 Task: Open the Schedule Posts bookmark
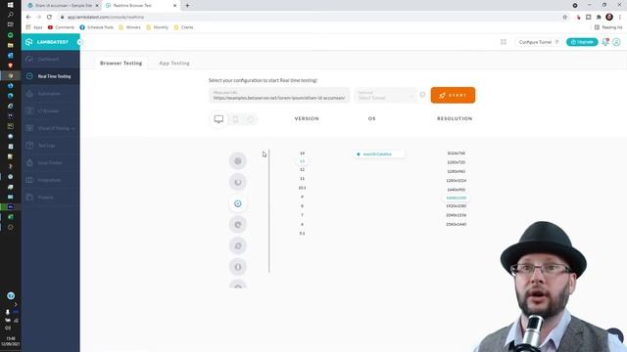click(x=96, y=27)
